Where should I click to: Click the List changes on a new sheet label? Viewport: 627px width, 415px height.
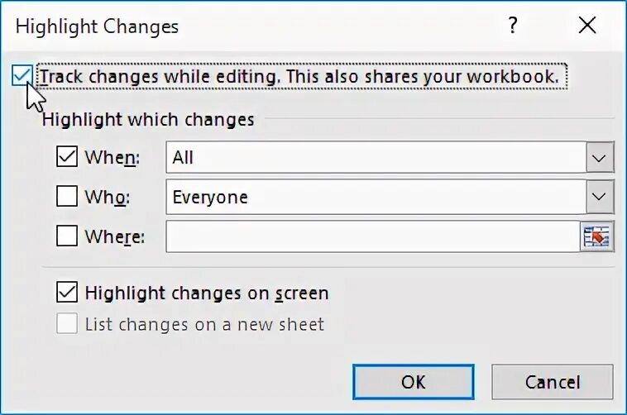coord(204,324)
